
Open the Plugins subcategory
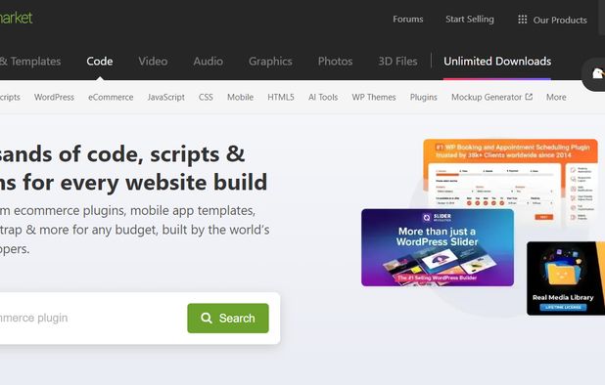click(423, 97)
